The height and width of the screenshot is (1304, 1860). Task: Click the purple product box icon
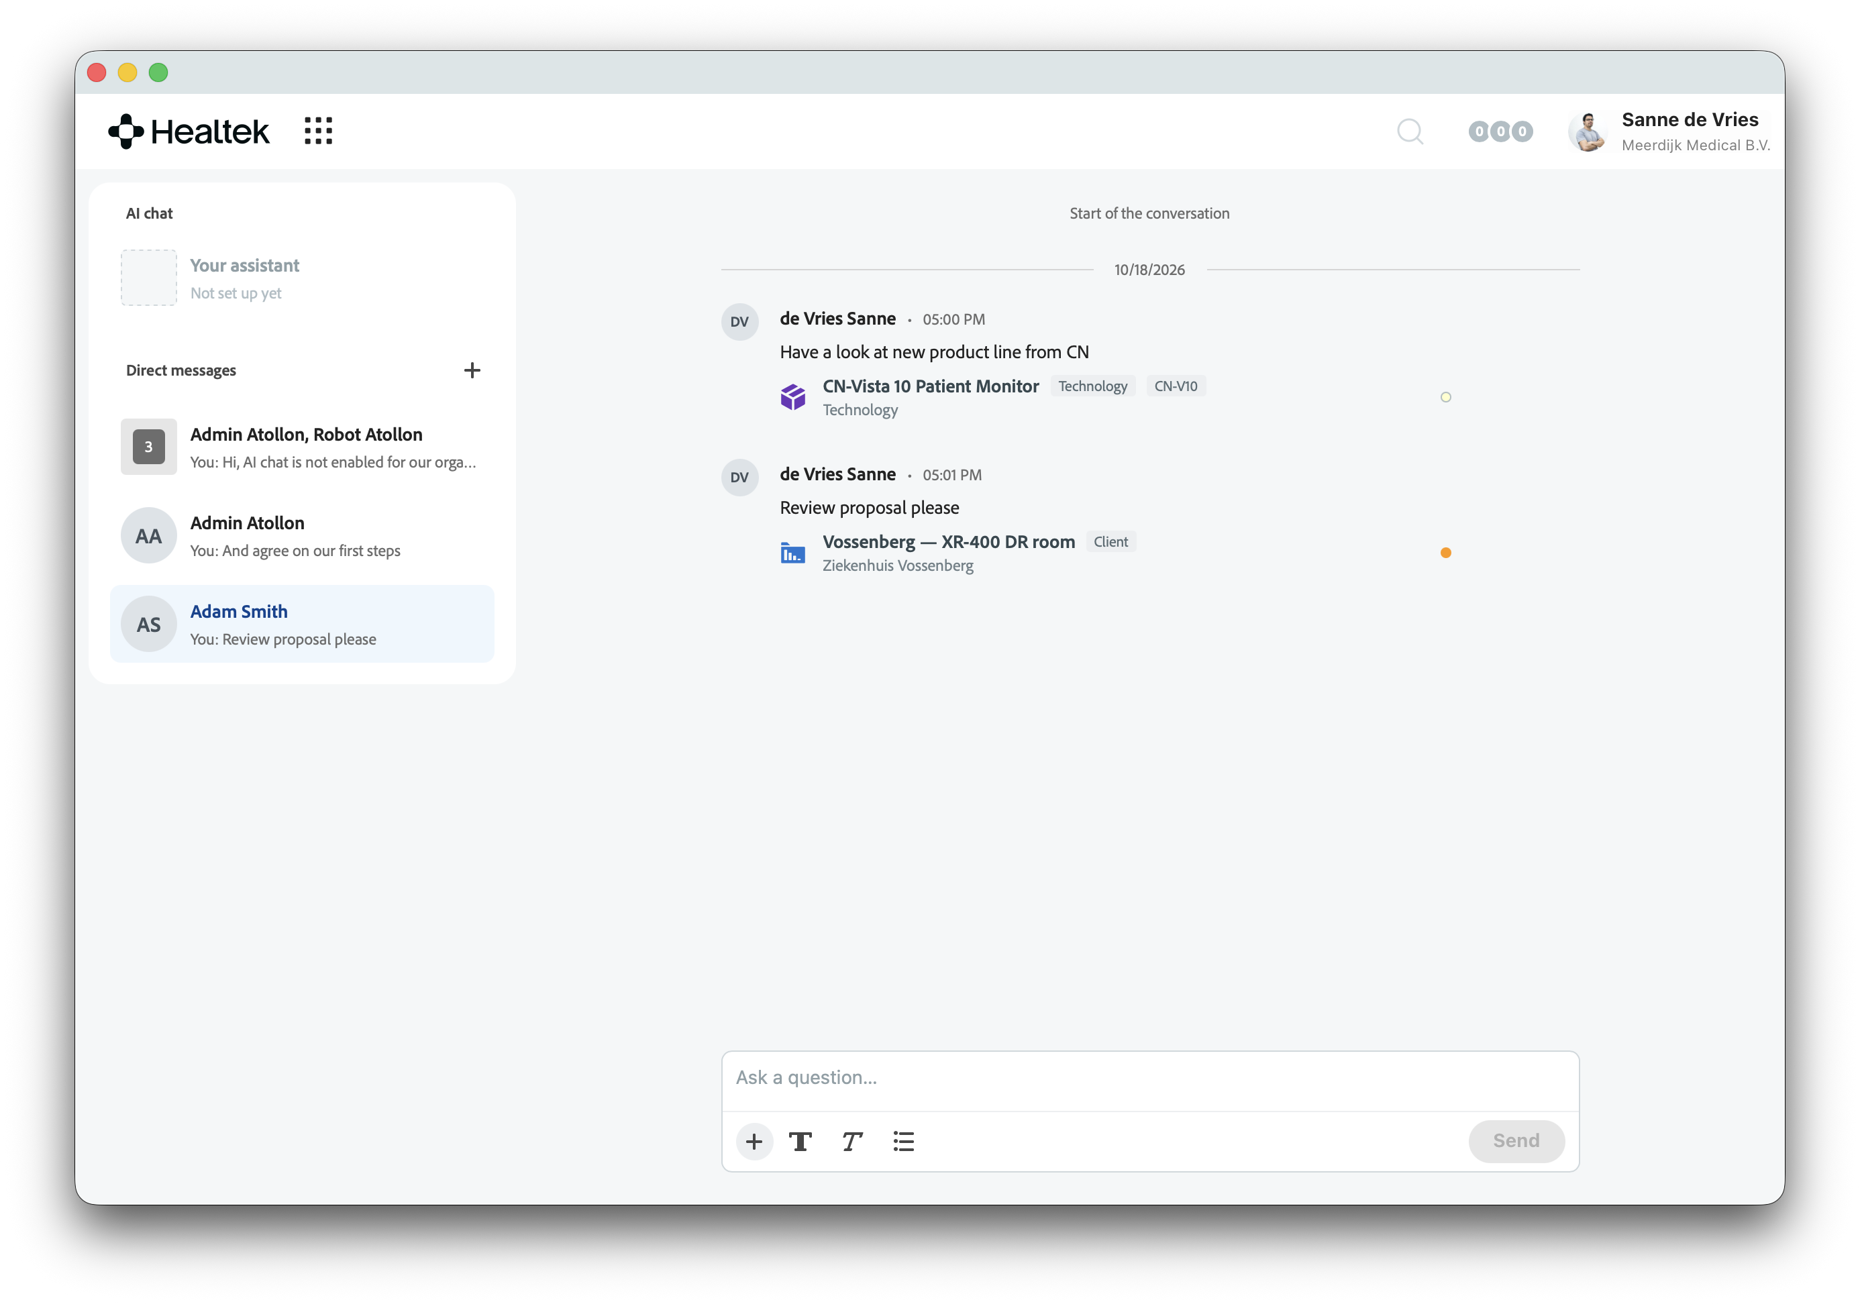793,397
